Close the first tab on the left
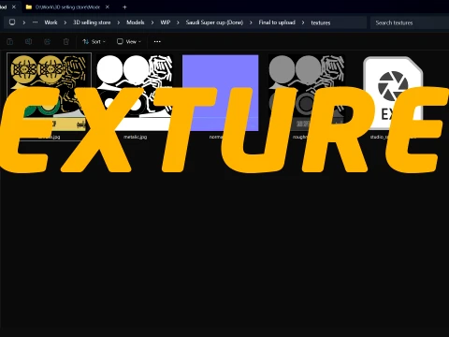This screenshot has width=449, height=337. (14, 7)
